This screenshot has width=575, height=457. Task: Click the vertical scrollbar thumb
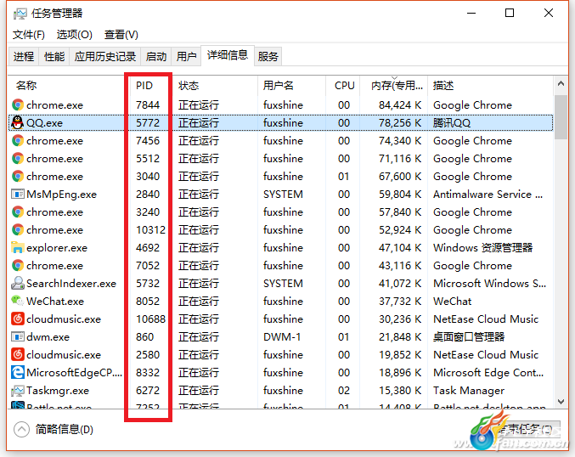pyautogui.click(x=561, y=117)
